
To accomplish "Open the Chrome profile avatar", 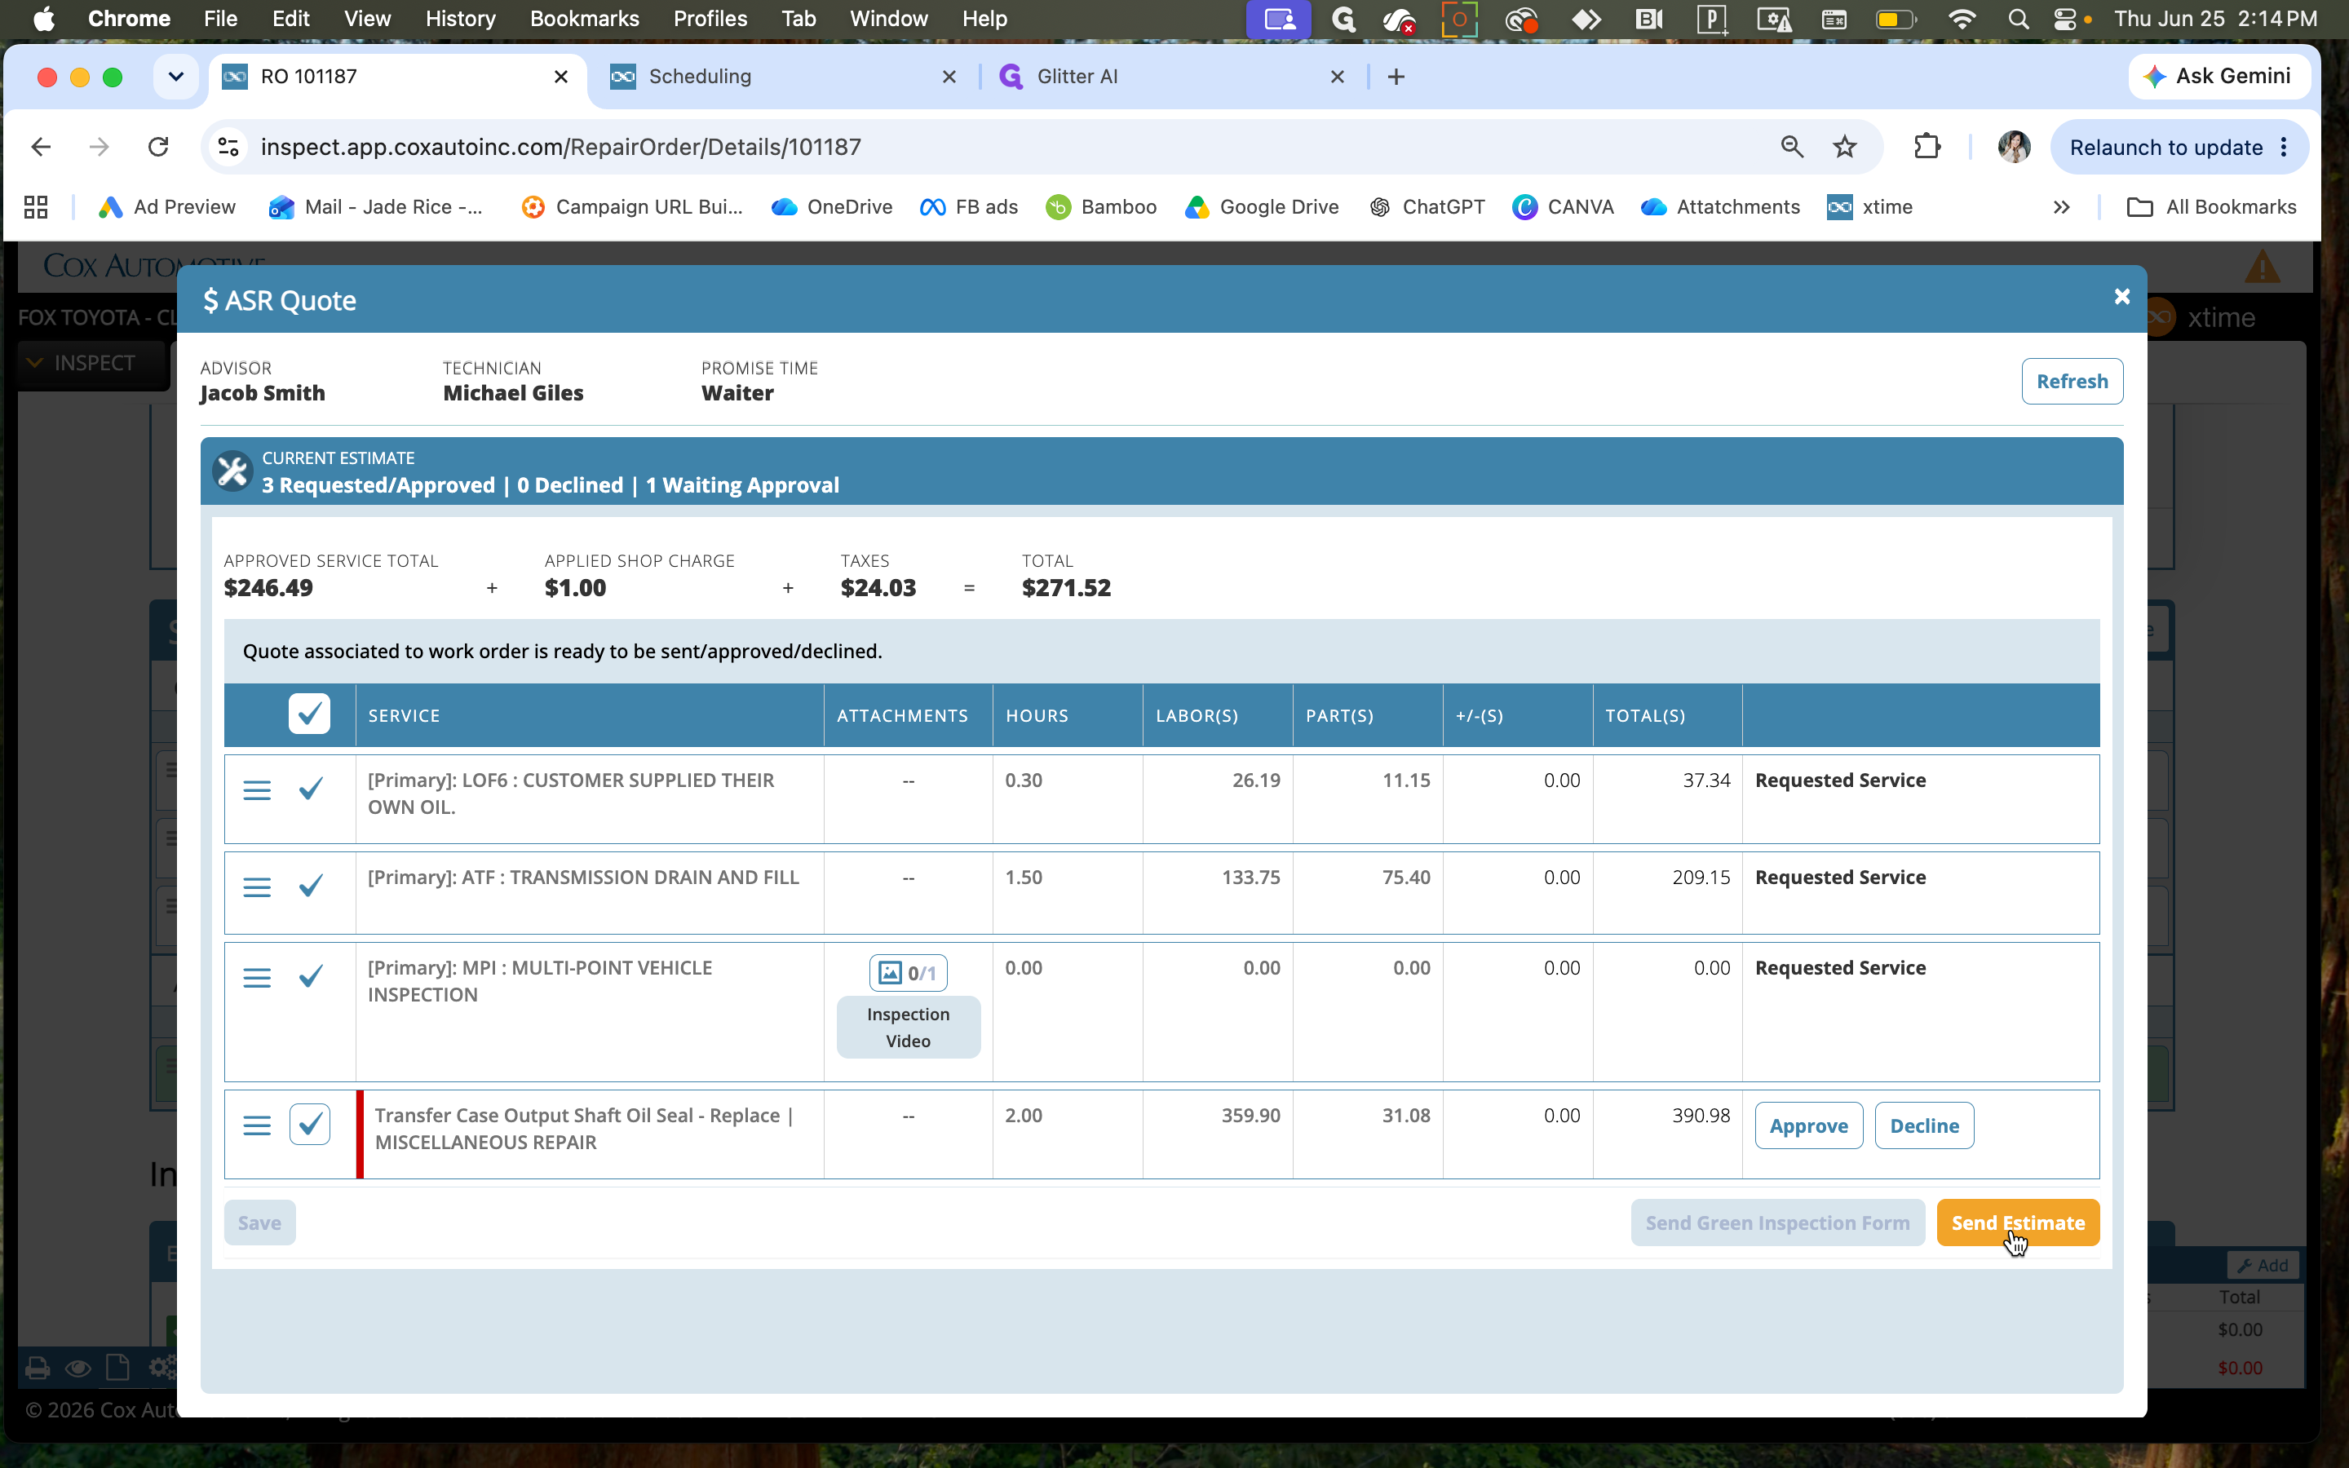I will tap(2013, 147).
